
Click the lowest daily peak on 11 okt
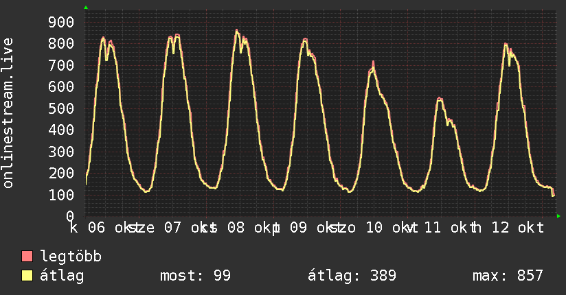pos(440,98)
